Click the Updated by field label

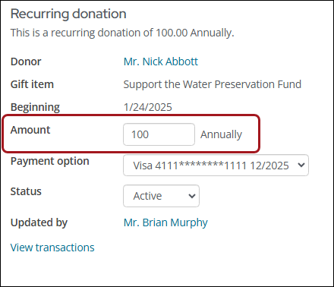[x=39, y=222]
